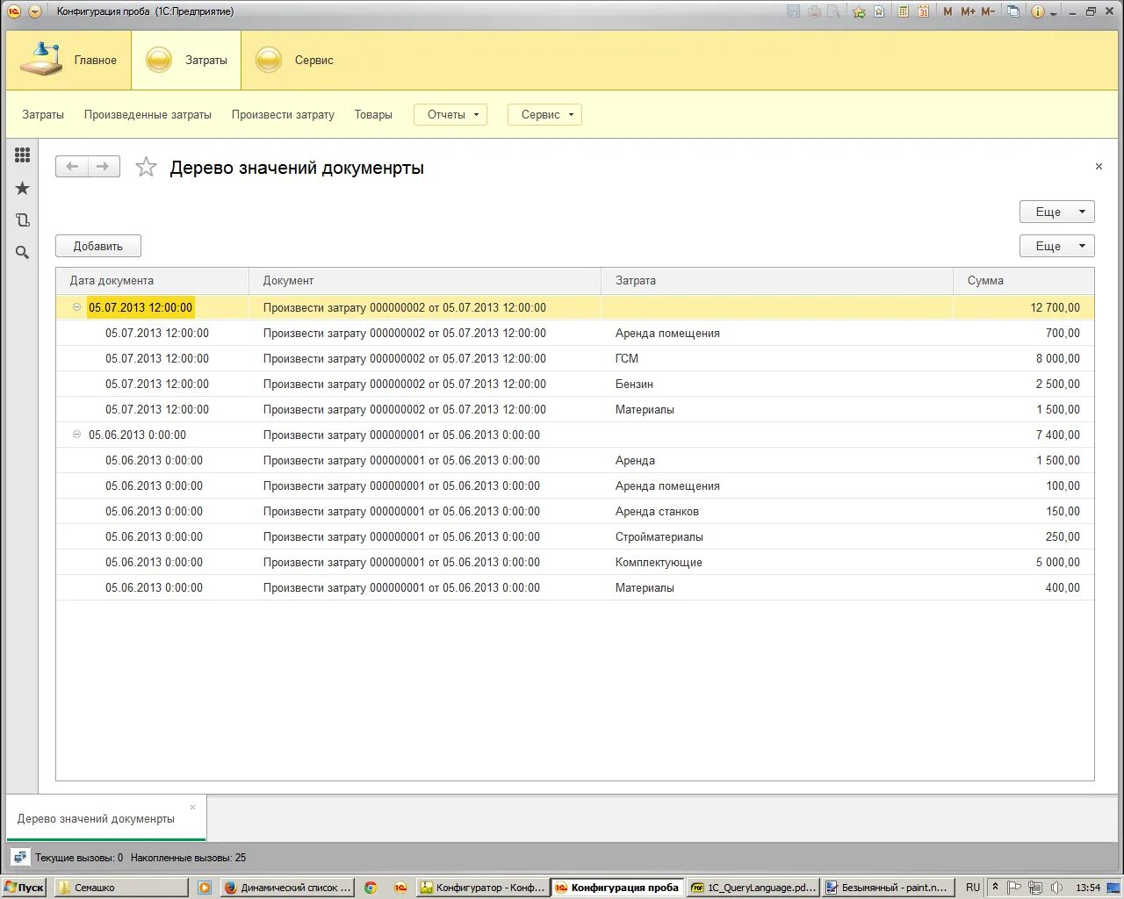Open the Главное section icon

[x=41, y=59]
